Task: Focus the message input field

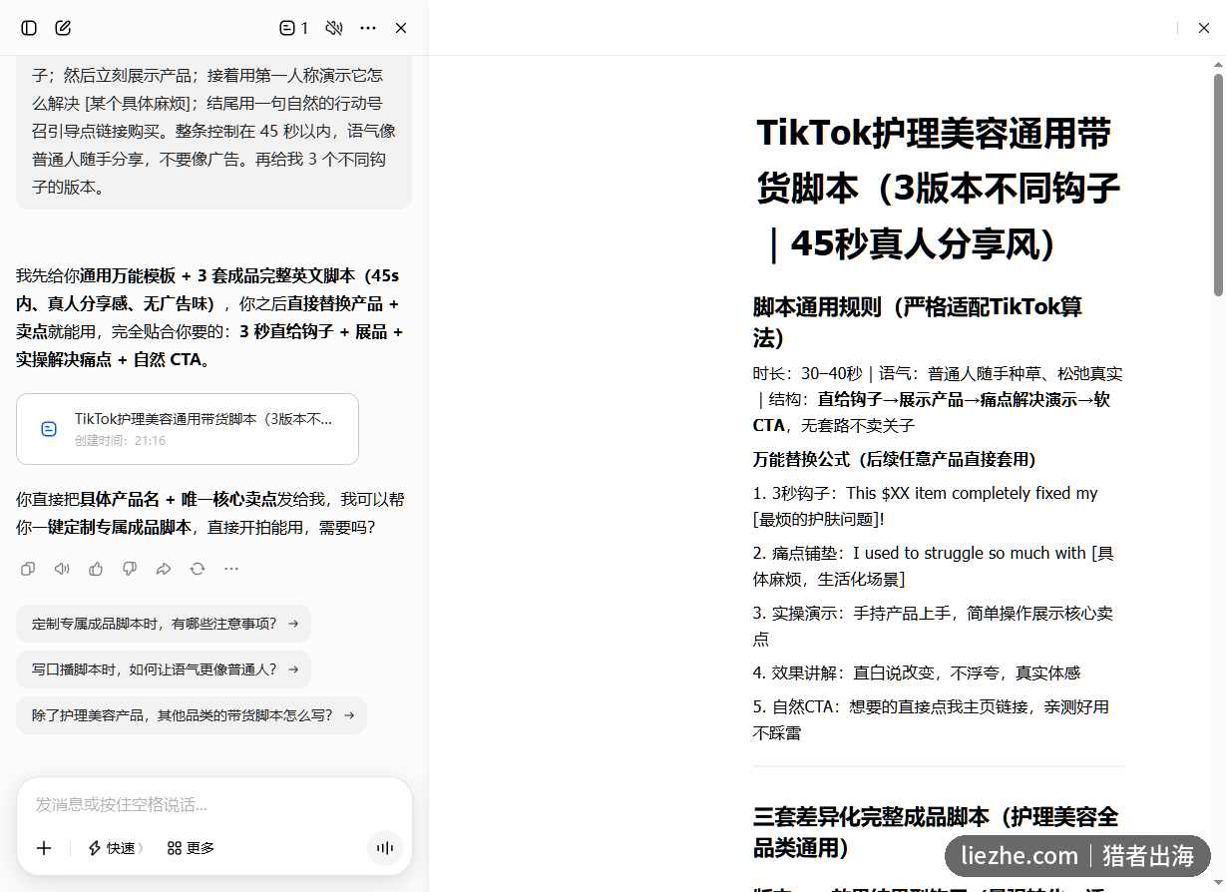Action: pos(213,804)
